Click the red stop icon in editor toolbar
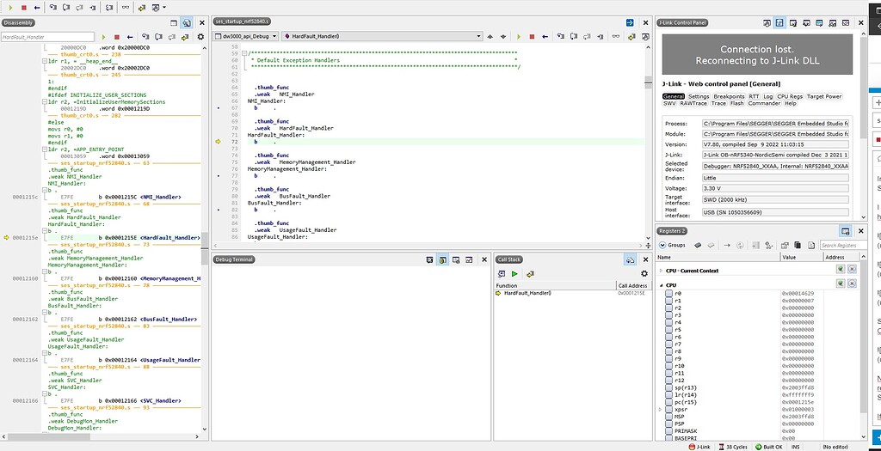881x451 pixels. (x=532, y=37)
